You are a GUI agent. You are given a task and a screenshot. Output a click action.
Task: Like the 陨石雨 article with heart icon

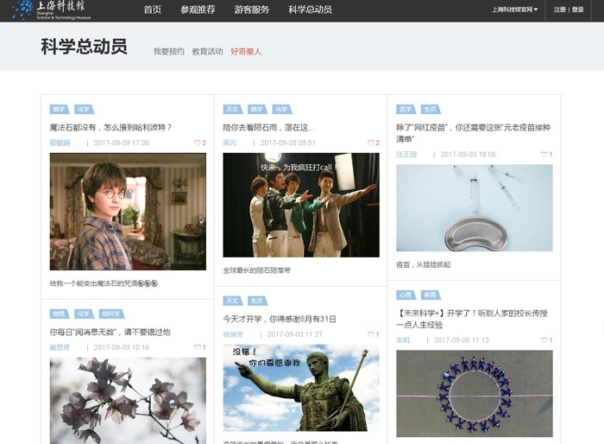pyautogui.click(x=370, y=143)
